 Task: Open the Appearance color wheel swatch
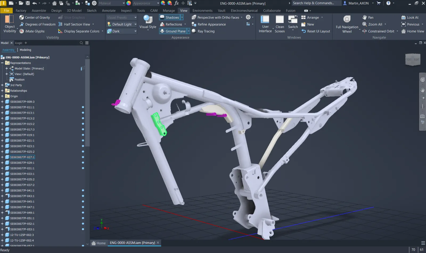(129, 3)
